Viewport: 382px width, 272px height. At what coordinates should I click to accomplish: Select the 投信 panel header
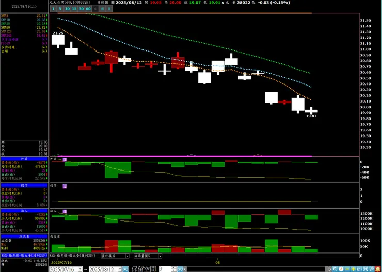[24, 185]
